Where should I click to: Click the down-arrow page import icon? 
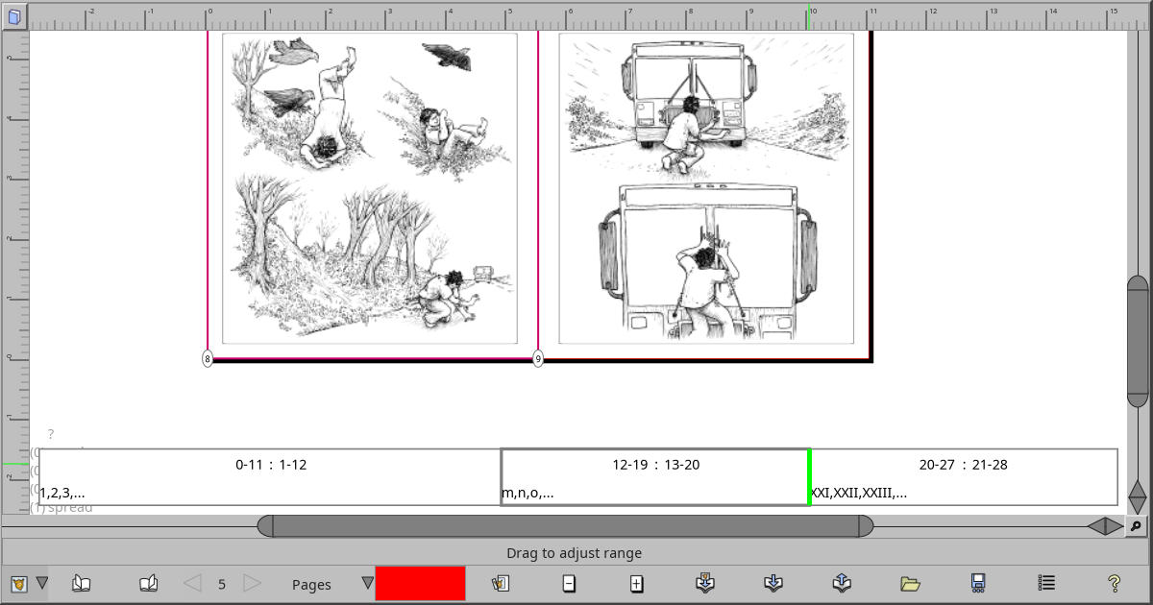[772, 583]
